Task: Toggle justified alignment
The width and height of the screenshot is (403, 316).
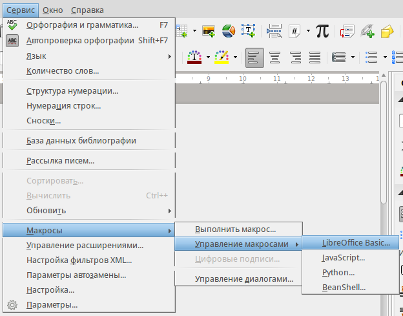Action: click(315, 58)
